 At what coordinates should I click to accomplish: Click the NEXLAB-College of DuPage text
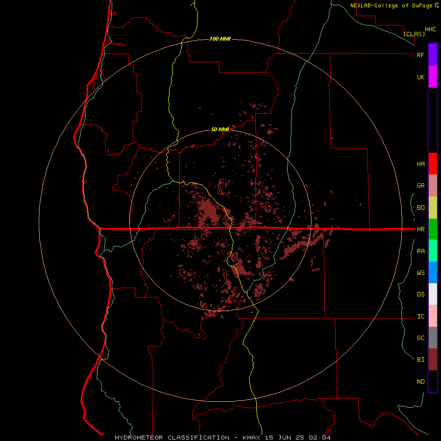tap(391, 5)
